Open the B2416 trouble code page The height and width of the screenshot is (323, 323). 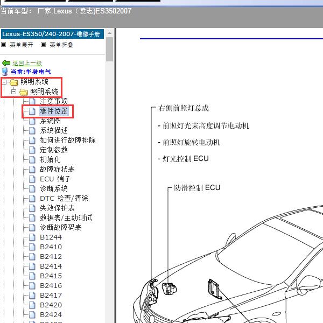point(51,285)
